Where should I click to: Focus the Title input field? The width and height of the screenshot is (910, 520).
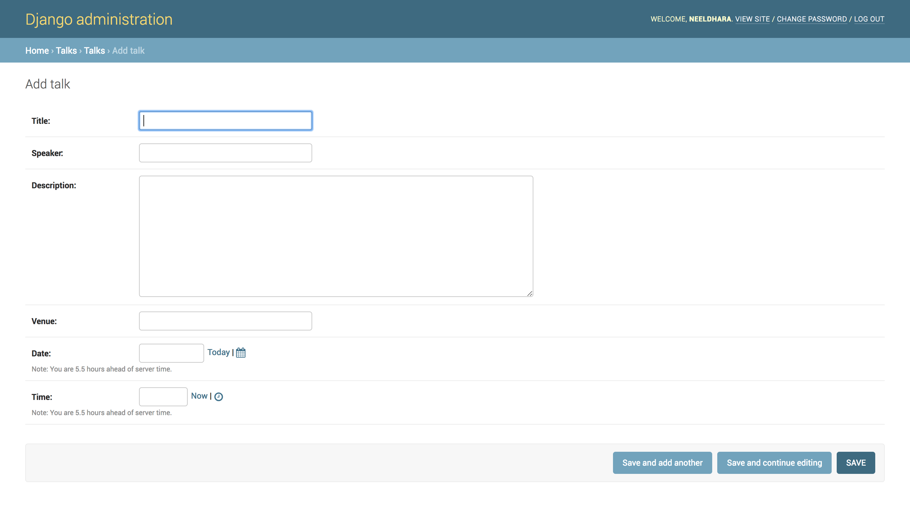[225, 121]
